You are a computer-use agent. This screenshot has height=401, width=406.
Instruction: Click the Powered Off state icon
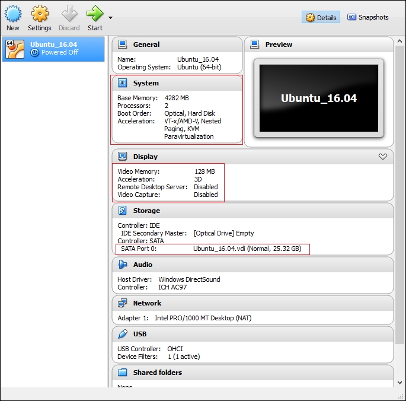pyautogui.click(x=34, y=53)
